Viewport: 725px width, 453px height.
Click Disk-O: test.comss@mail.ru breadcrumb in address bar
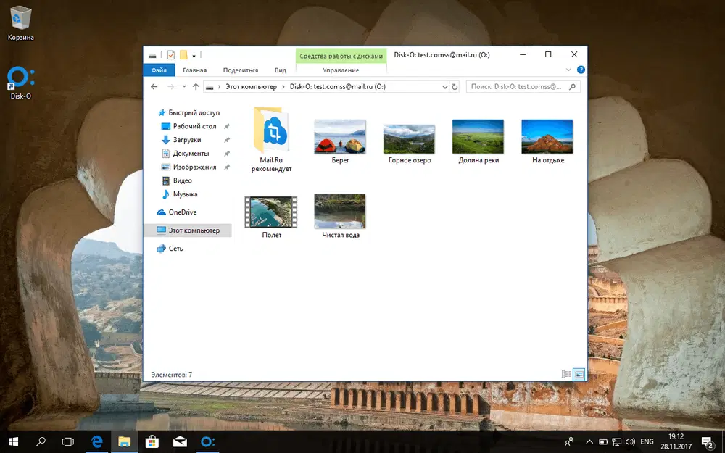pyautogui.click(x=338, y=86)
